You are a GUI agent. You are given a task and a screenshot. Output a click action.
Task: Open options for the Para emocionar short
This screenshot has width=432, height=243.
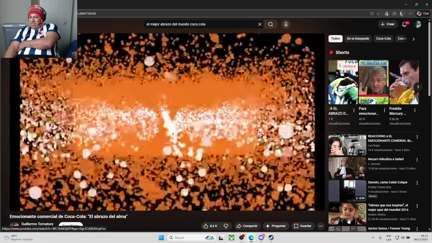384,110
